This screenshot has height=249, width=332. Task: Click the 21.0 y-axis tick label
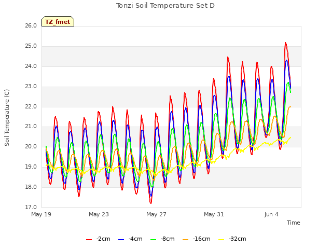pyautogui.click(x=31, y=127)
